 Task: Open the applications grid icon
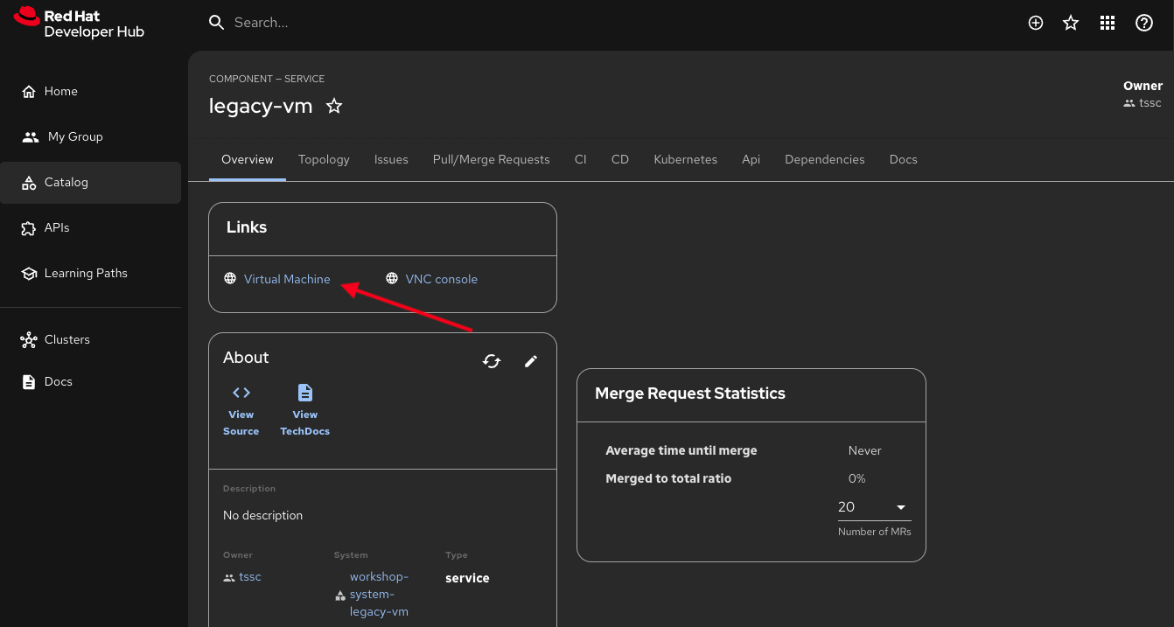1108,23
